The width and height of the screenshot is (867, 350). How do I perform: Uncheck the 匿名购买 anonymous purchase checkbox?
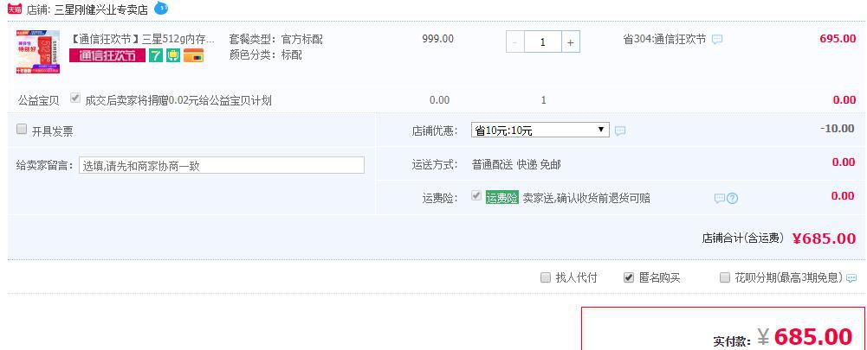coord(629,277)
